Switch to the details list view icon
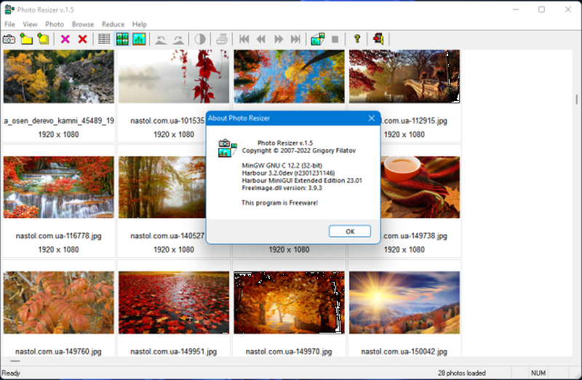Image resolution: width=582 pixels, height=380 pixels. tap(105, 39)
